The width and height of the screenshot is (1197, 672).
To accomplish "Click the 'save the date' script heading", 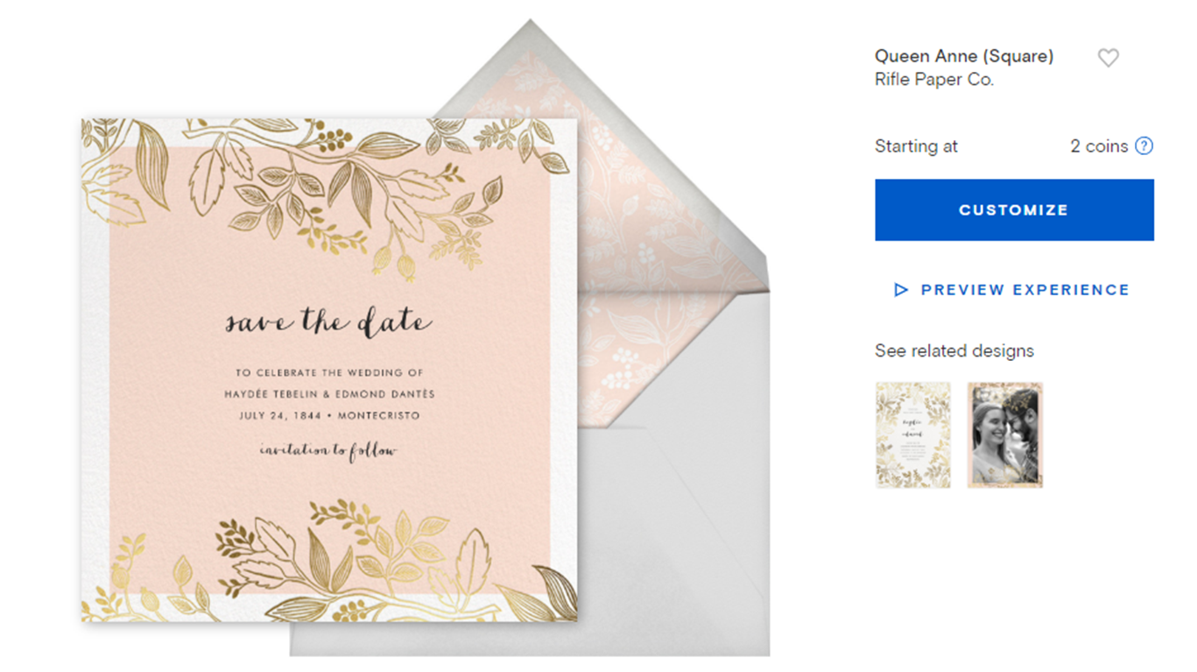I will (328, 322).
